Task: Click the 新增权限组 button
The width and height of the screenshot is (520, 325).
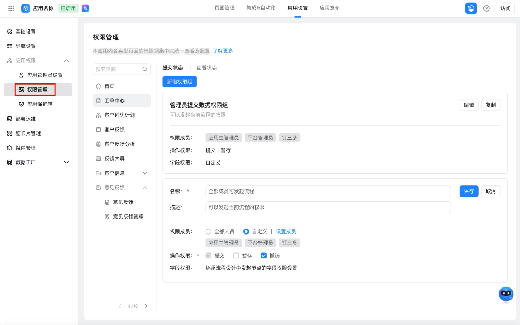Action: (x=180, y=82)
